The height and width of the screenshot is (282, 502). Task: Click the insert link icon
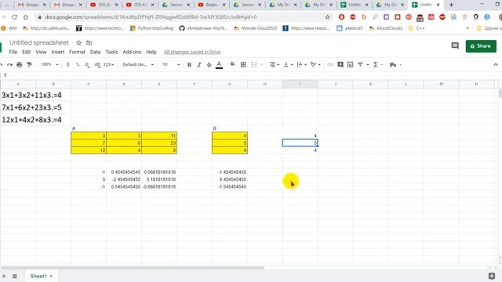point(330,64)
